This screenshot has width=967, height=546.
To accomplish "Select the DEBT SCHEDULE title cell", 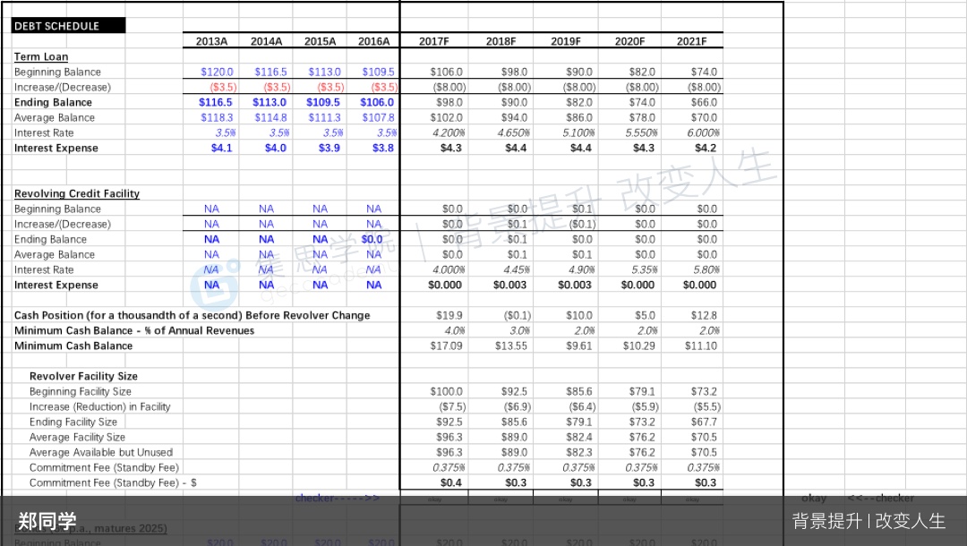I will coord(68,25).
